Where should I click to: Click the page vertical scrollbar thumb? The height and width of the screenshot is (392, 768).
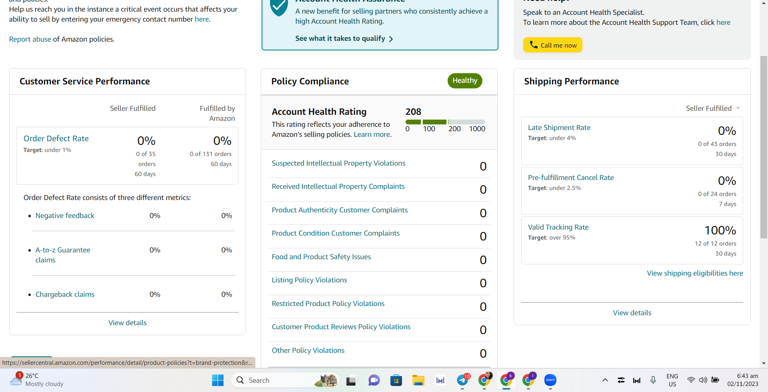coord(764,147)
